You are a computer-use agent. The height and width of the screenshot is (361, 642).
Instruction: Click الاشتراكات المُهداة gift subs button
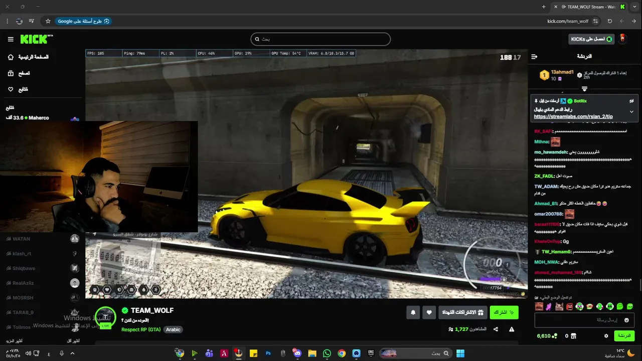pos(462,312)
